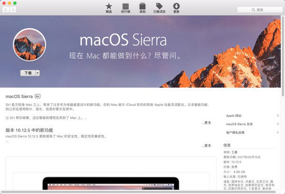Click chevron beside Apple 网站
The height and width of the screenshot is (194, 285).
click(x=278, y=116)
